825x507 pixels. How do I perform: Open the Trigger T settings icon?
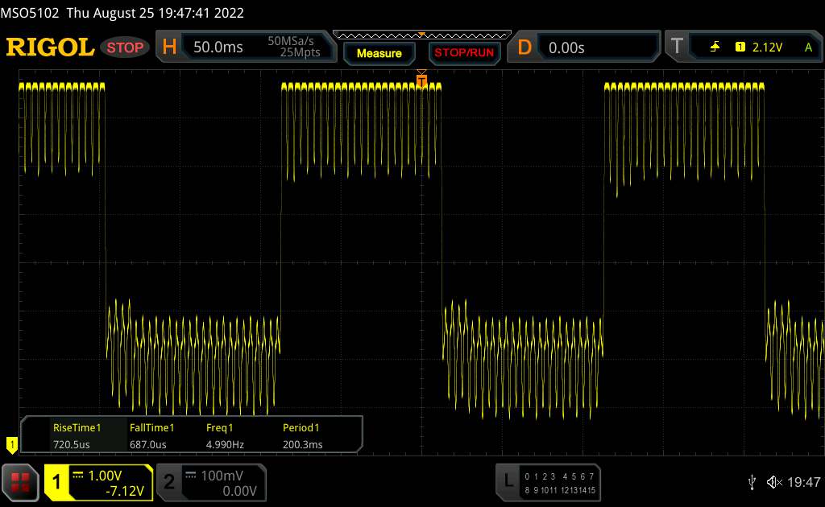pyautogui.click(x=676, y=47)
